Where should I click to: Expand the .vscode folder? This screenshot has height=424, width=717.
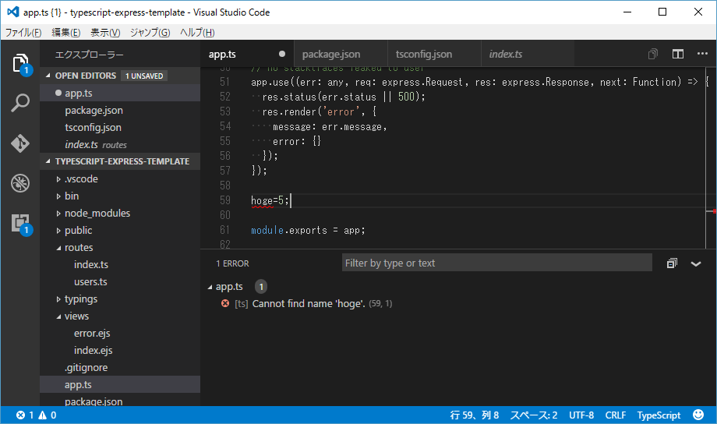point(58,178)
